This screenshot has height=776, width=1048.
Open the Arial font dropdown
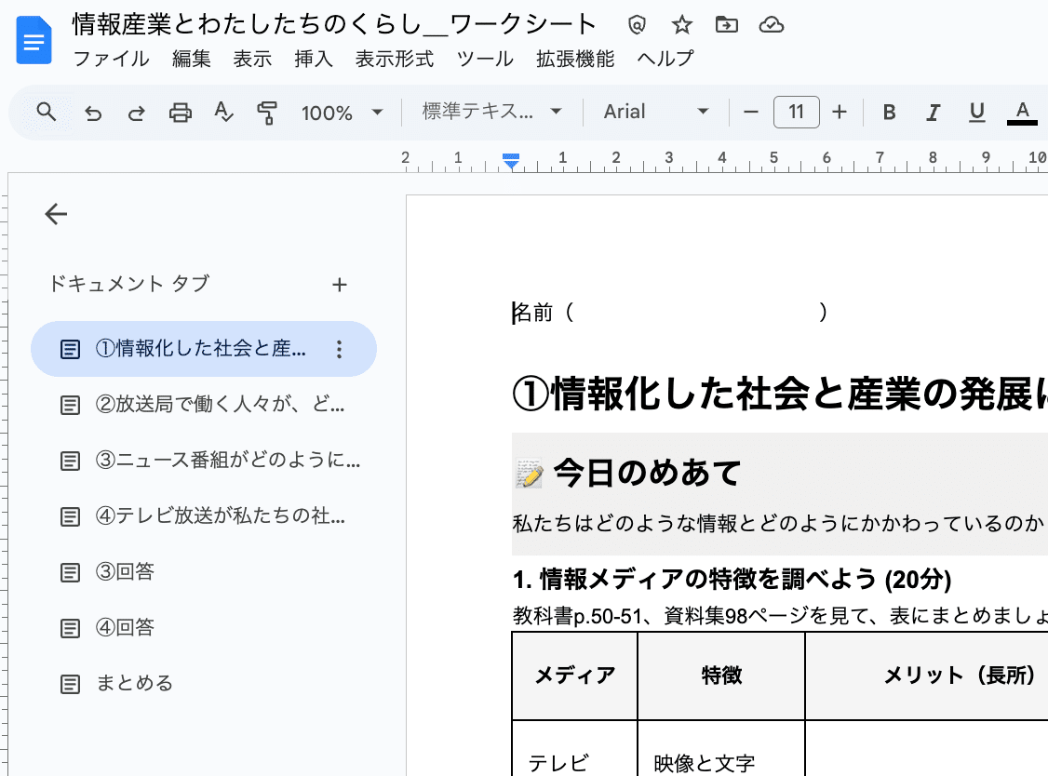[x=655, y=112]
